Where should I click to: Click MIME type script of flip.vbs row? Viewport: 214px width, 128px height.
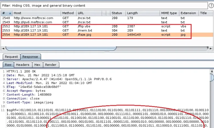pyautogui.click(x=166, y=26)
